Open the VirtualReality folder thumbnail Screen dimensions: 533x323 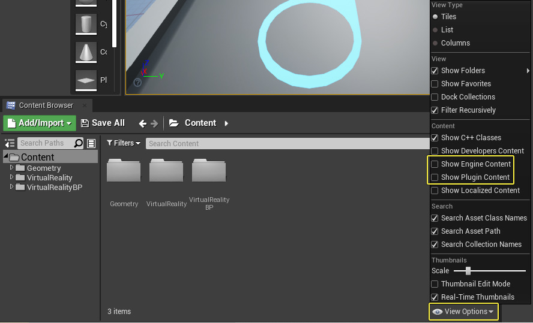point(166,170)
